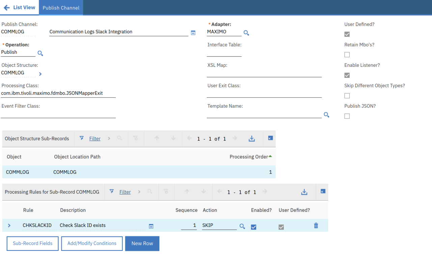Image resolution: width=432 pixels, height=261 pixels.
Task: Go to previous page in Processing Rules
Action: [x=219, y=192]
